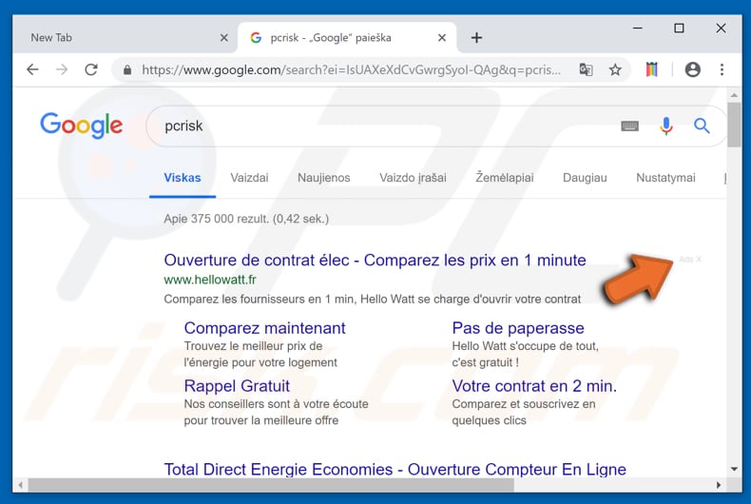
Task: Click the faint Ads X label
Action: (690, 260)
